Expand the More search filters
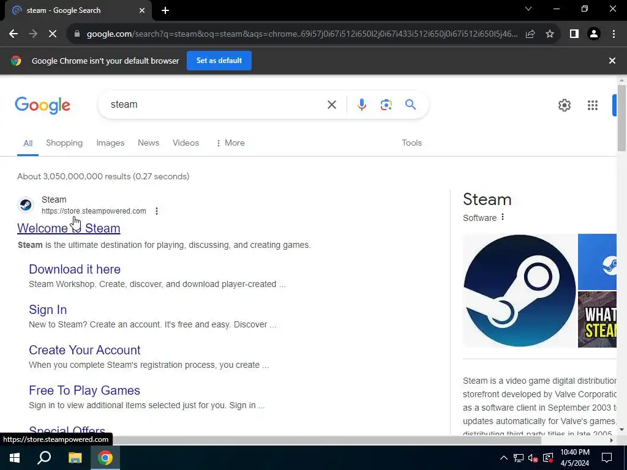Viewport: 627px width, 470px height. [230, 143]
